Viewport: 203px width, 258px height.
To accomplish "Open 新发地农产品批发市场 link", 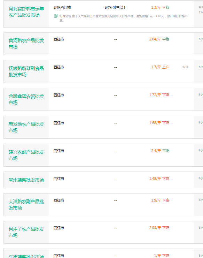I will tap(26, 127).
